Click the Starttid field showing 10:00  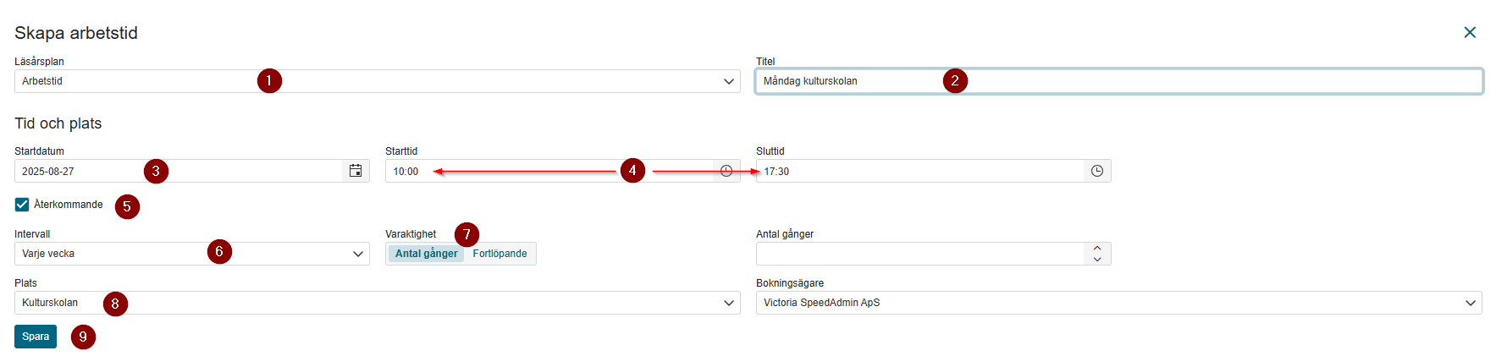pyautogui.click(x=549, y=171)
